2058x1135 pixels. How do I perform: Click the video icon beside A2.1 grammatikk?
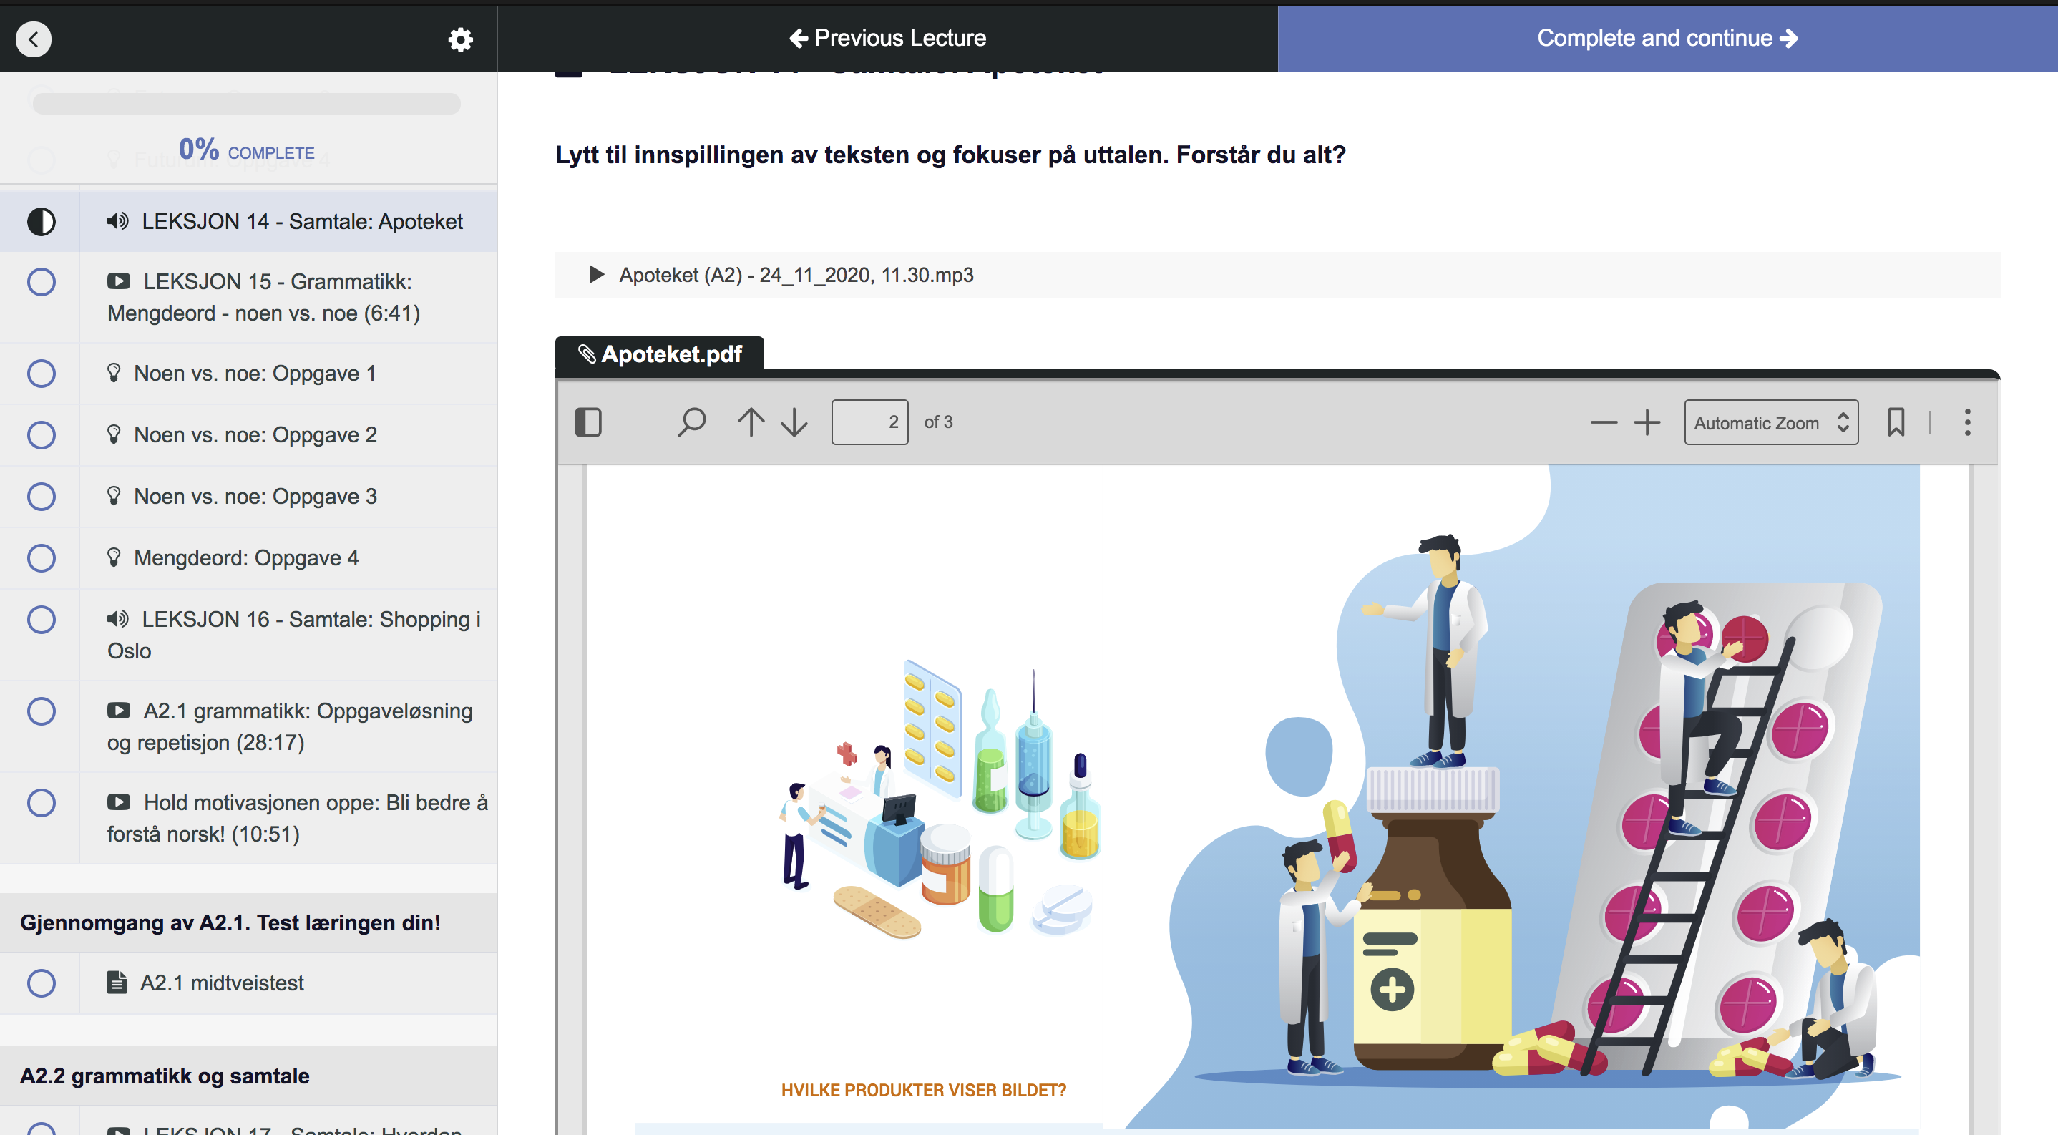click(x=118, y=711)
